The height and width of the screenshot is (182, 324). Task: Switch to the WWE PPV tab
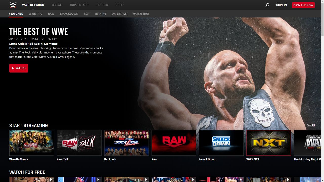pyautogui.click(x=35, y=14)
